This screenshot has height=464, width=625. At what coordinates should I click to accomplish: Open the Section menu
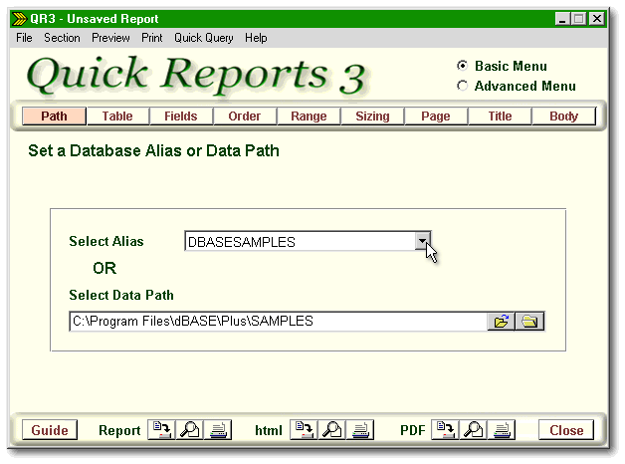(x=62, y=38)
